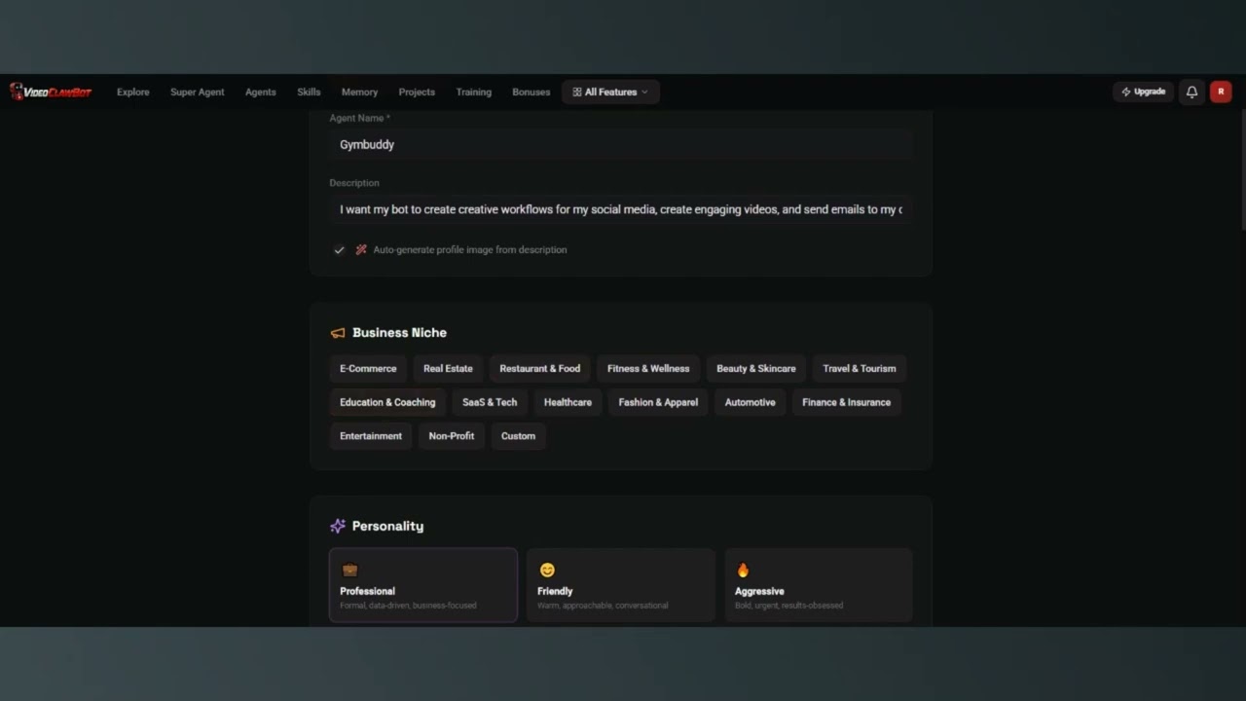1246x701 pixels.
Task: Choose the Healthcare niche
Action: pyautogui.click(x=568, y=402)
